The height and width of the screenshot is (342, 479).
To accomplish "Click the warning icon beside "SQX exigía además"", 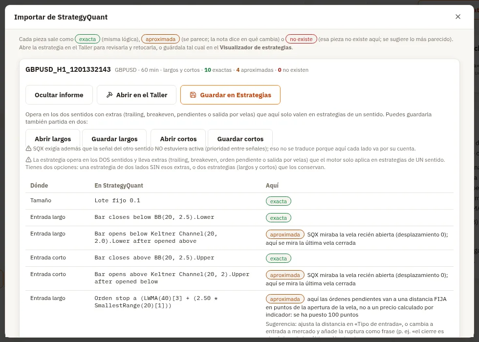I will click(x=28, y=149).
